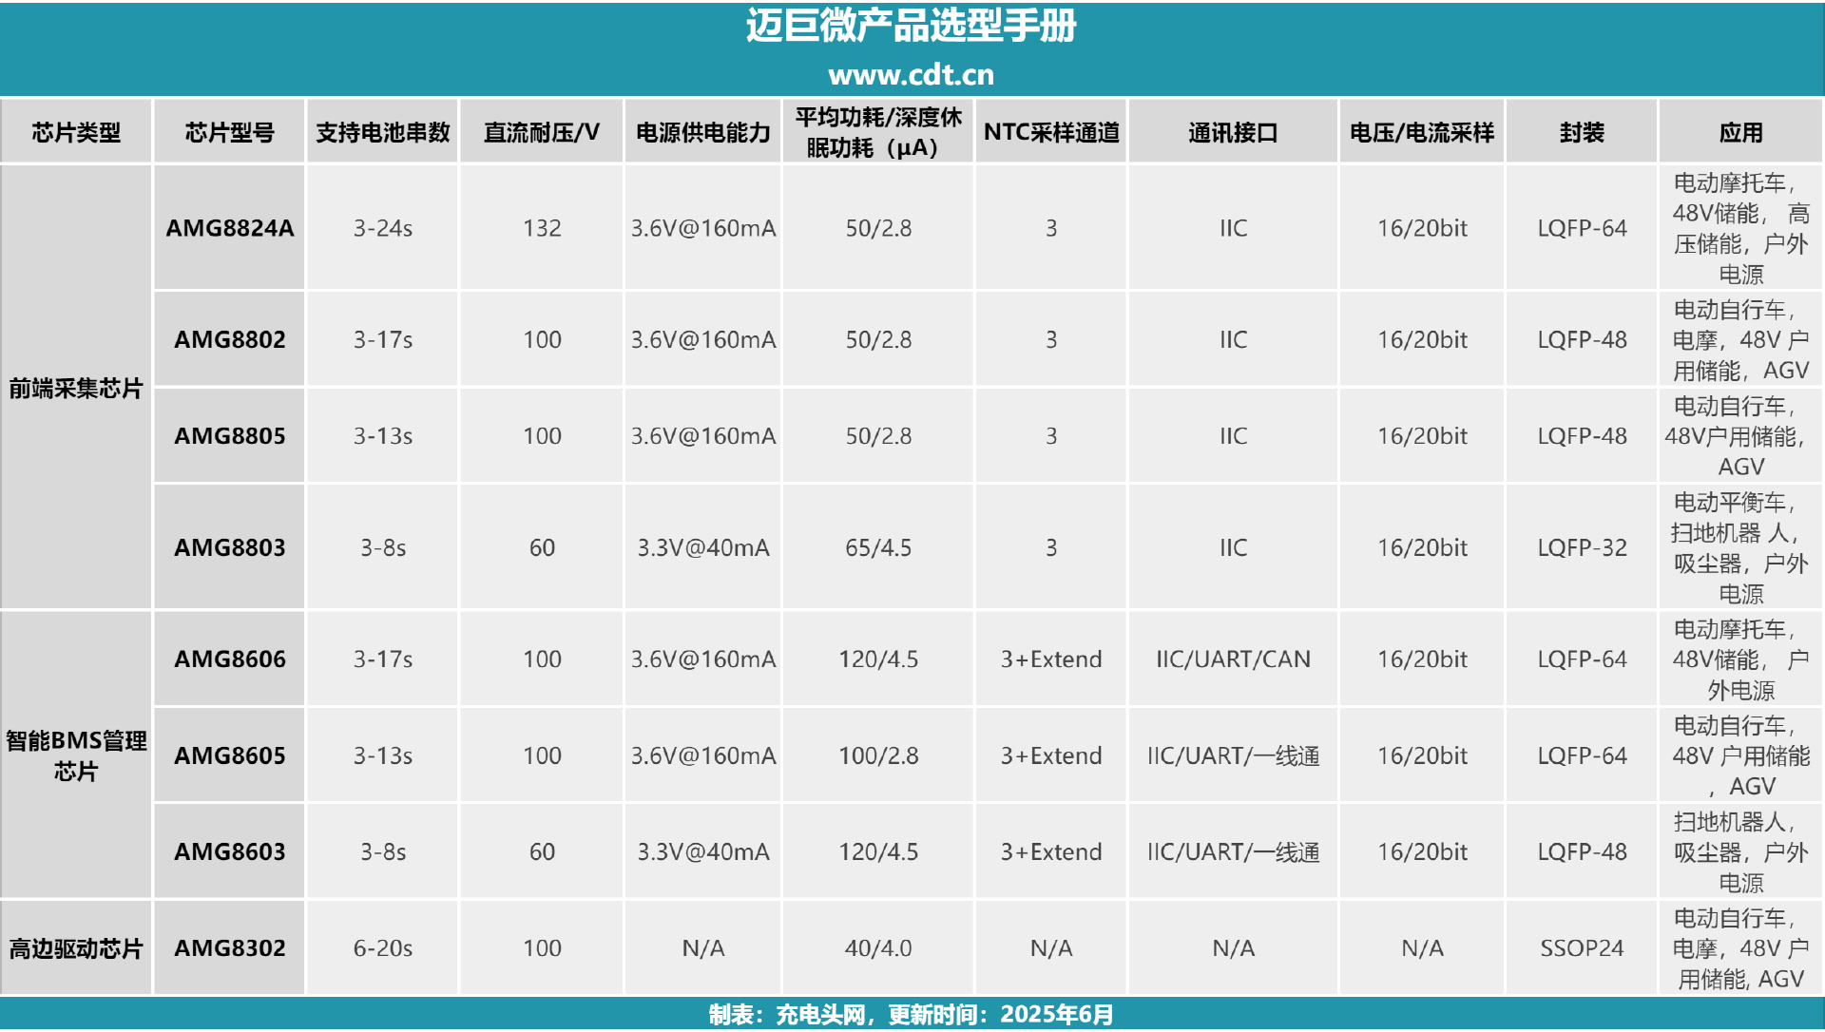Select the AMG8824A chip model cell
The width and height of the screenshot is (1825, 1032).
tap(229, 228)
